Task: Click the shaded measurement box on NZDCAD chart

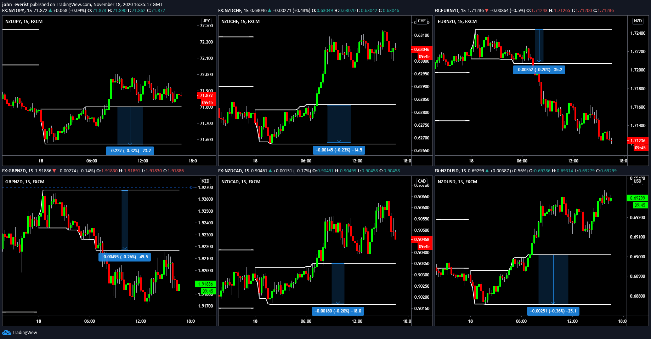Action: point(338,284)
